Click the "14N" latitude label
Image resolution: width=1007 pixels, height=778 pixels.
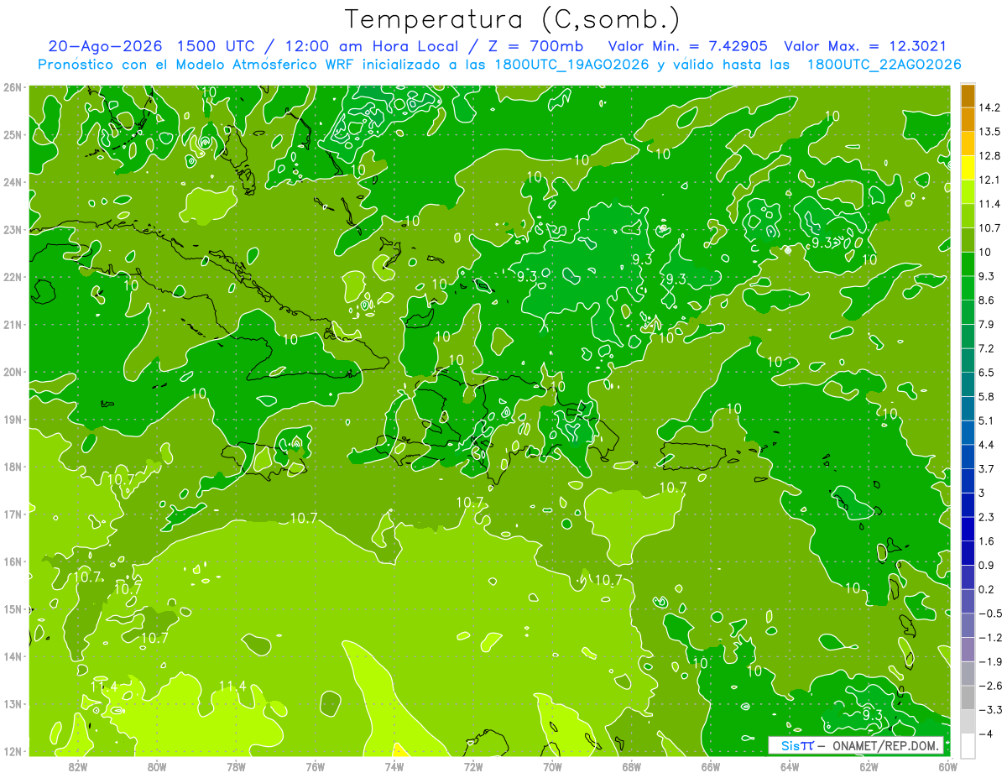point(13,656)
